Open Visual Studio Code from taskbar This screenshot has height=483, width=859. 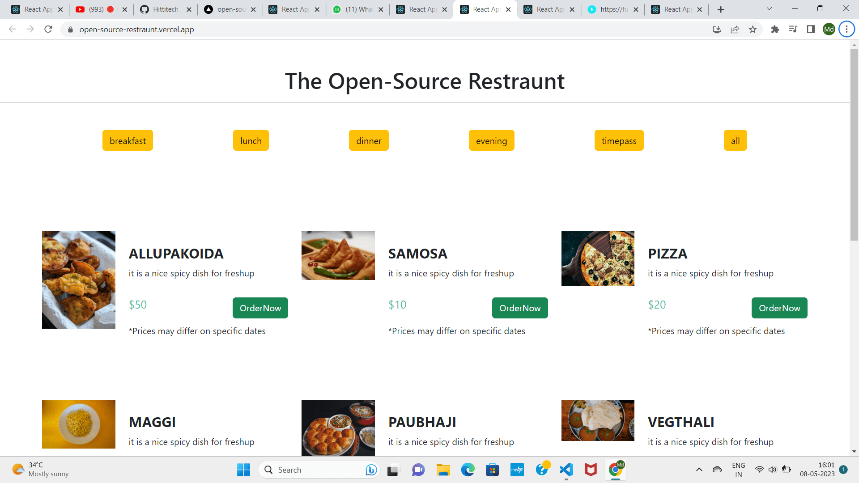tap(566, 470)
